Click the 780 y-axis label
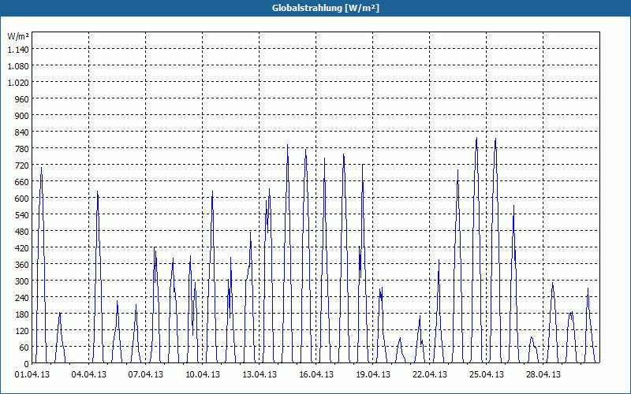The image size is (631, 394). 23,149
